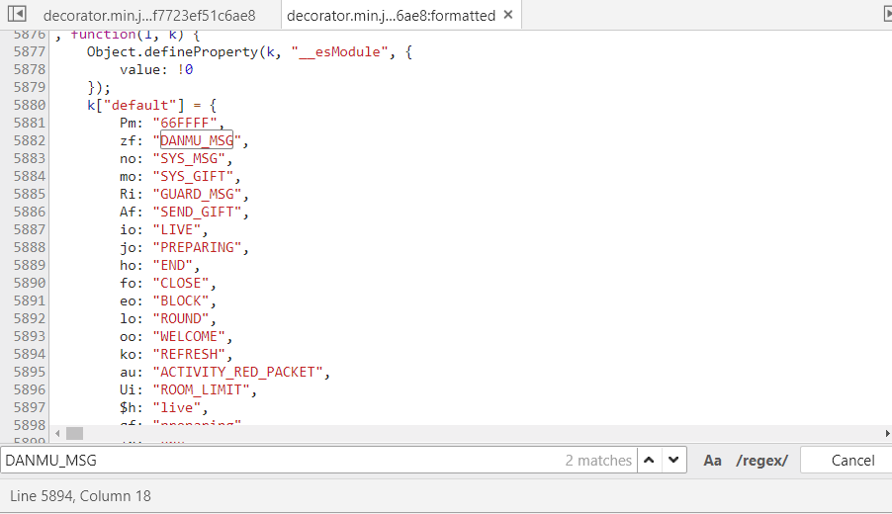892x514 pixels.
Task: Jump to next search match arrow
Action: (674, 460)
